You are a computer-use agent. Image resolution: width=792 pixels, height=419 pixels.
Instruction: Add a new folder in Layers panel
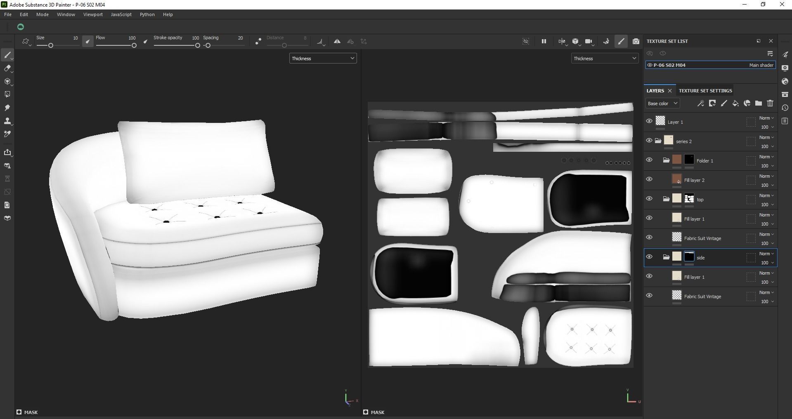[x=759, y=104]
